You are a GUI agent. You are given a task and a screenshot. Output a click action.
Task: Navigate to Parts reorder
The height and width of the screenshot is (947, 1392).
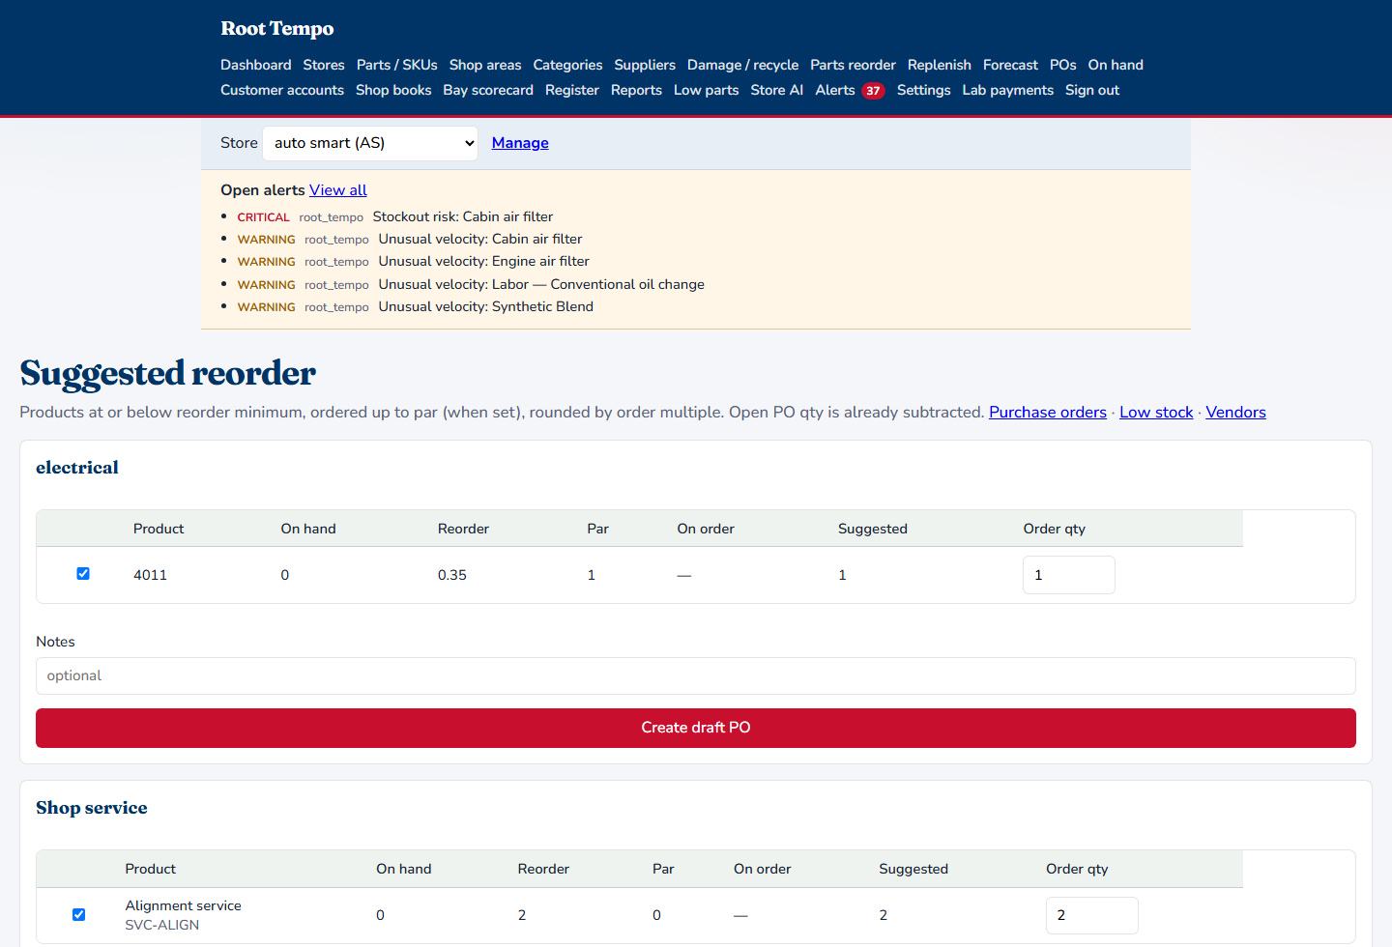click(x=854, y=65)
